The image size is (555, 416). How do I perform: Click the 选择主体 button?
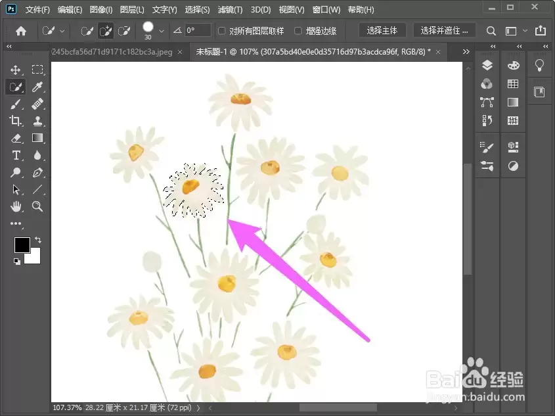click(x=382, y=31)
